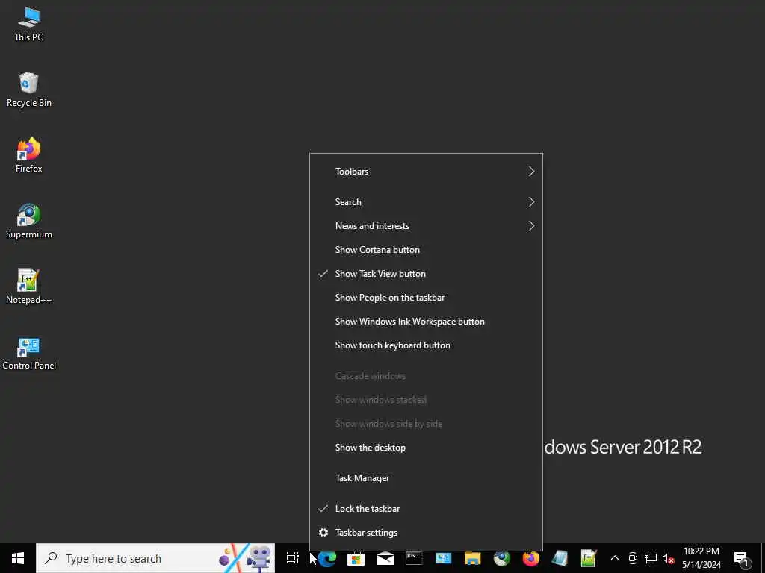The height and width of the screenshot is (573, 765).
Task: Select the This PC desktop icon
Action: [29, 24]
